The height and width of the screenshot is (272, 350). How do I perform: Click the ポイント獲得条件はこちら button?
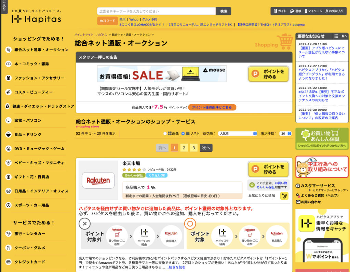point(212,107)
